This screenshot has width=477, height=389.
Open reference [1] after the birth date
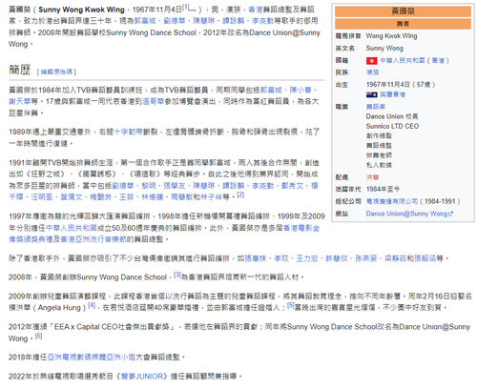tap(186, 7)
